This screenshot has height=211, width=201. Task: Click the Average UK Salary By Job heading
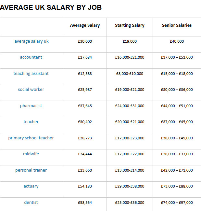[51, 7]
